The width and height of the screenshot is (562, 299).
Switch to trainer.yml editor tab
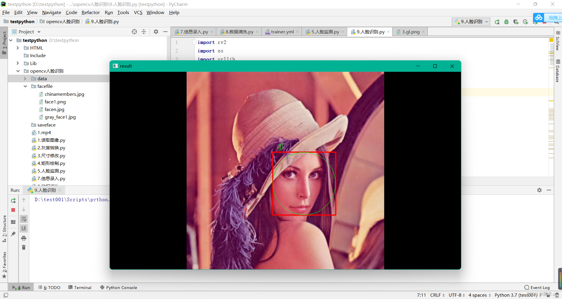(282, 32)
